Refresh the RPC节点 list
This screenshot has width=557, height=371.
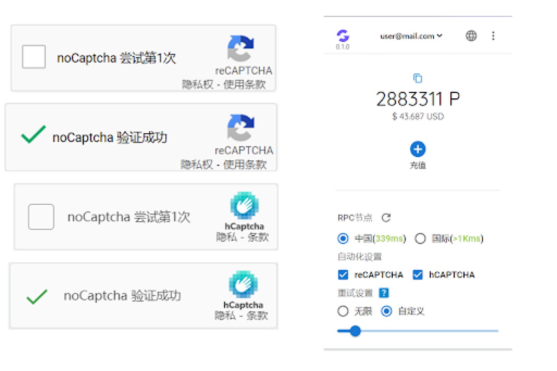386,218
